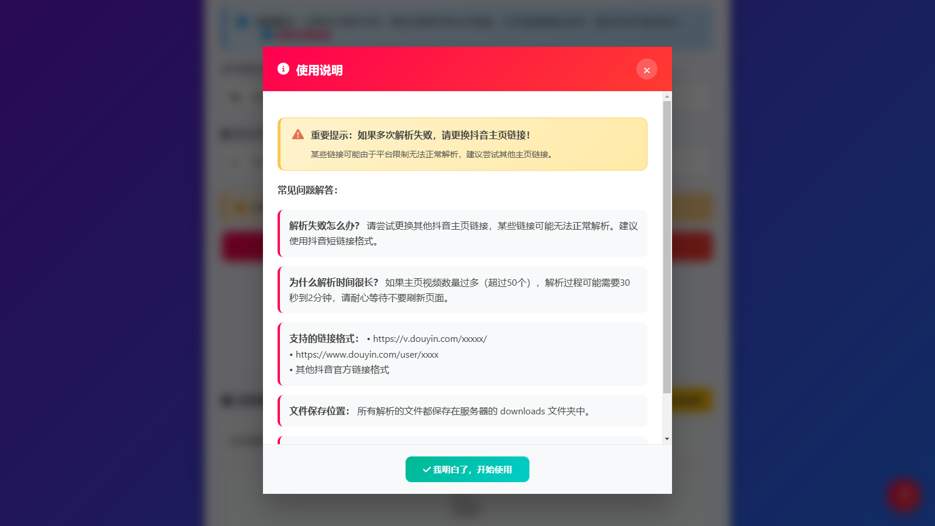935x526 pixels.
Task: Click the red warning triangle icon
Action: pos(298,134)
